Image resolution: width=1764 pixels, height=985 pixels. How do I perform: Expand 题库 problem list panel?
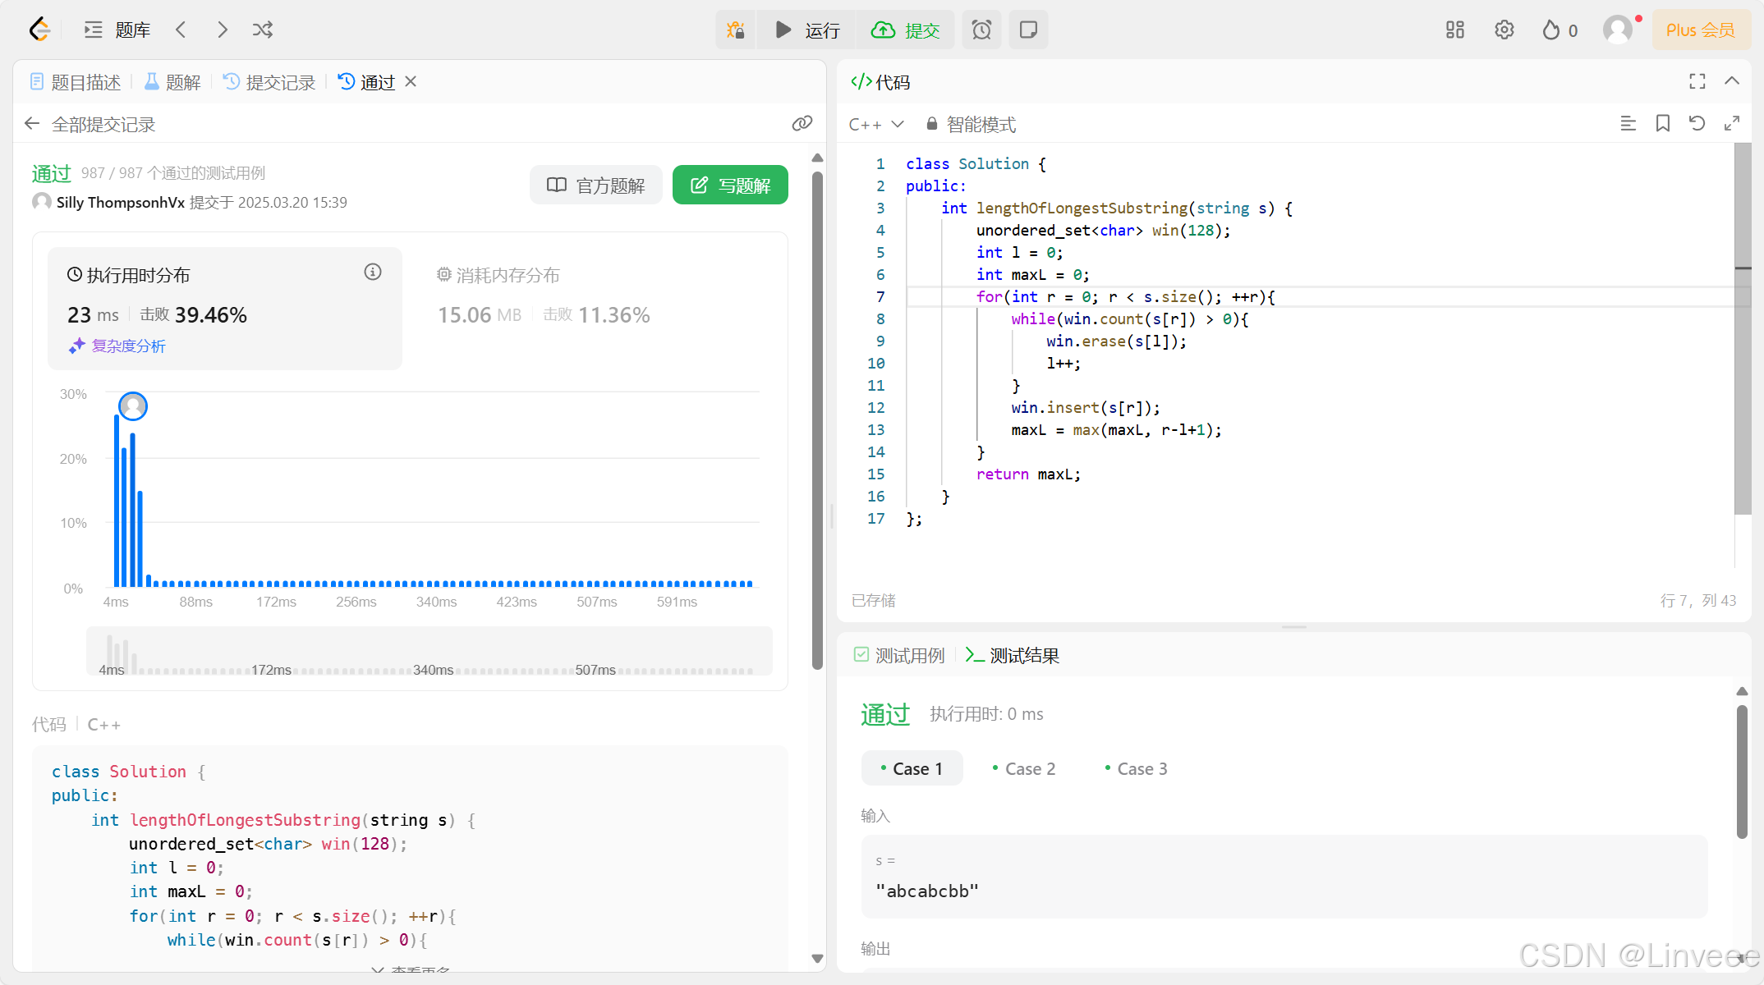(117, 30)
